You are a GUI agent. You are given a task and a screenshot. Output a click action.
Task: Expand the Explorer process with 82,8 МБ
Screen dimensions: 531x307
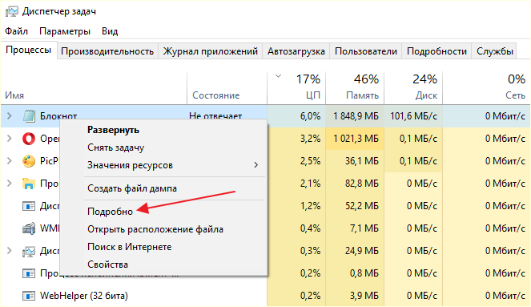pos(10,184)
